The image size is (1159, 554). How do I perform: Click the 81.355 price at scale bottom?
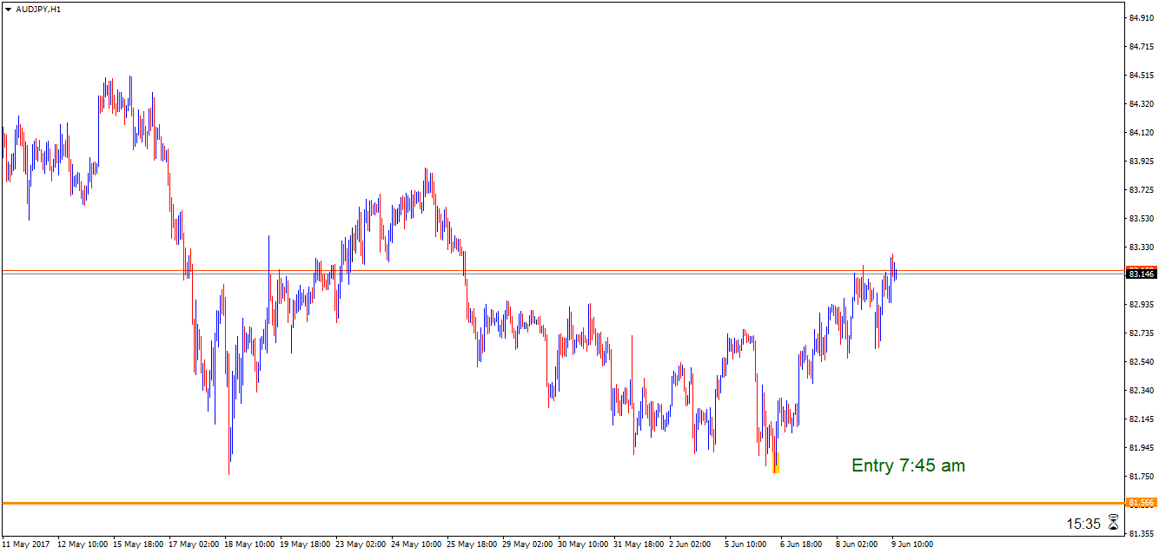coord(1141,533)
